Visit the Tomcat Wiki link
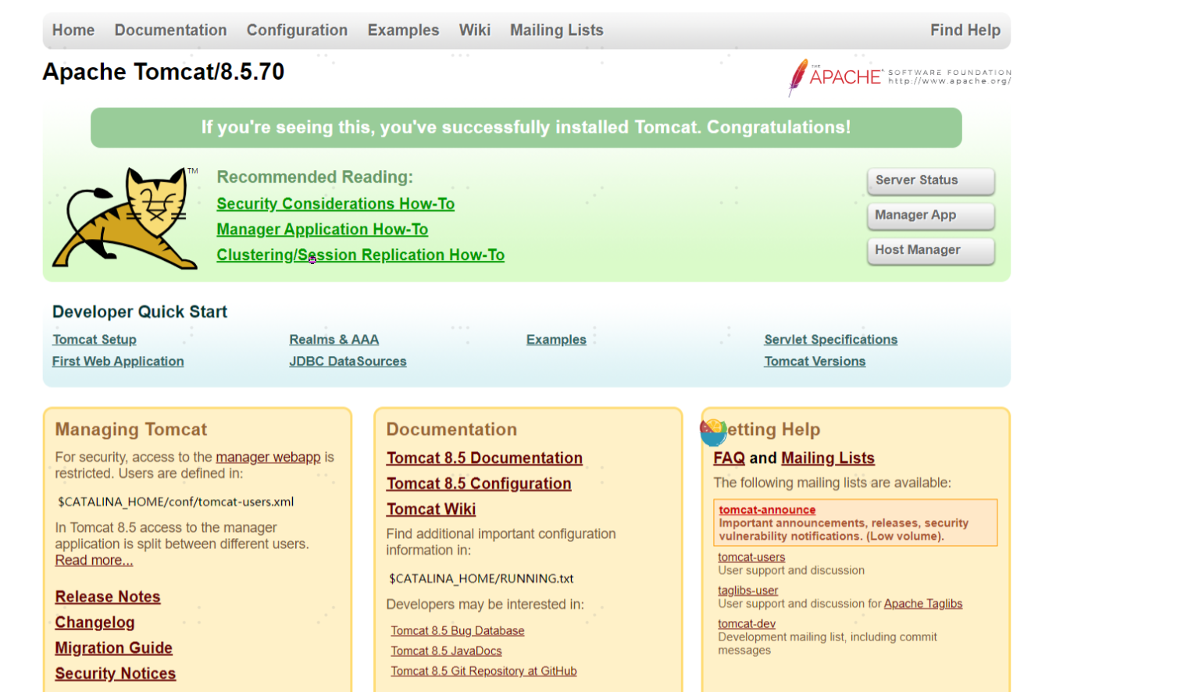 click(x=431, y=509)
